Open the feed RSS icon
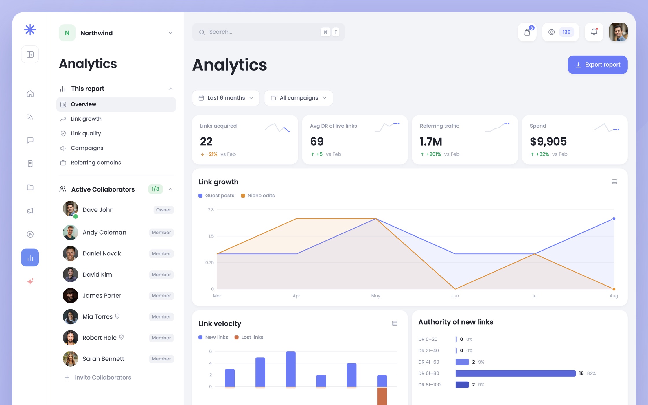The height and width of the screenshot is (405, 648). click(30, 117)
